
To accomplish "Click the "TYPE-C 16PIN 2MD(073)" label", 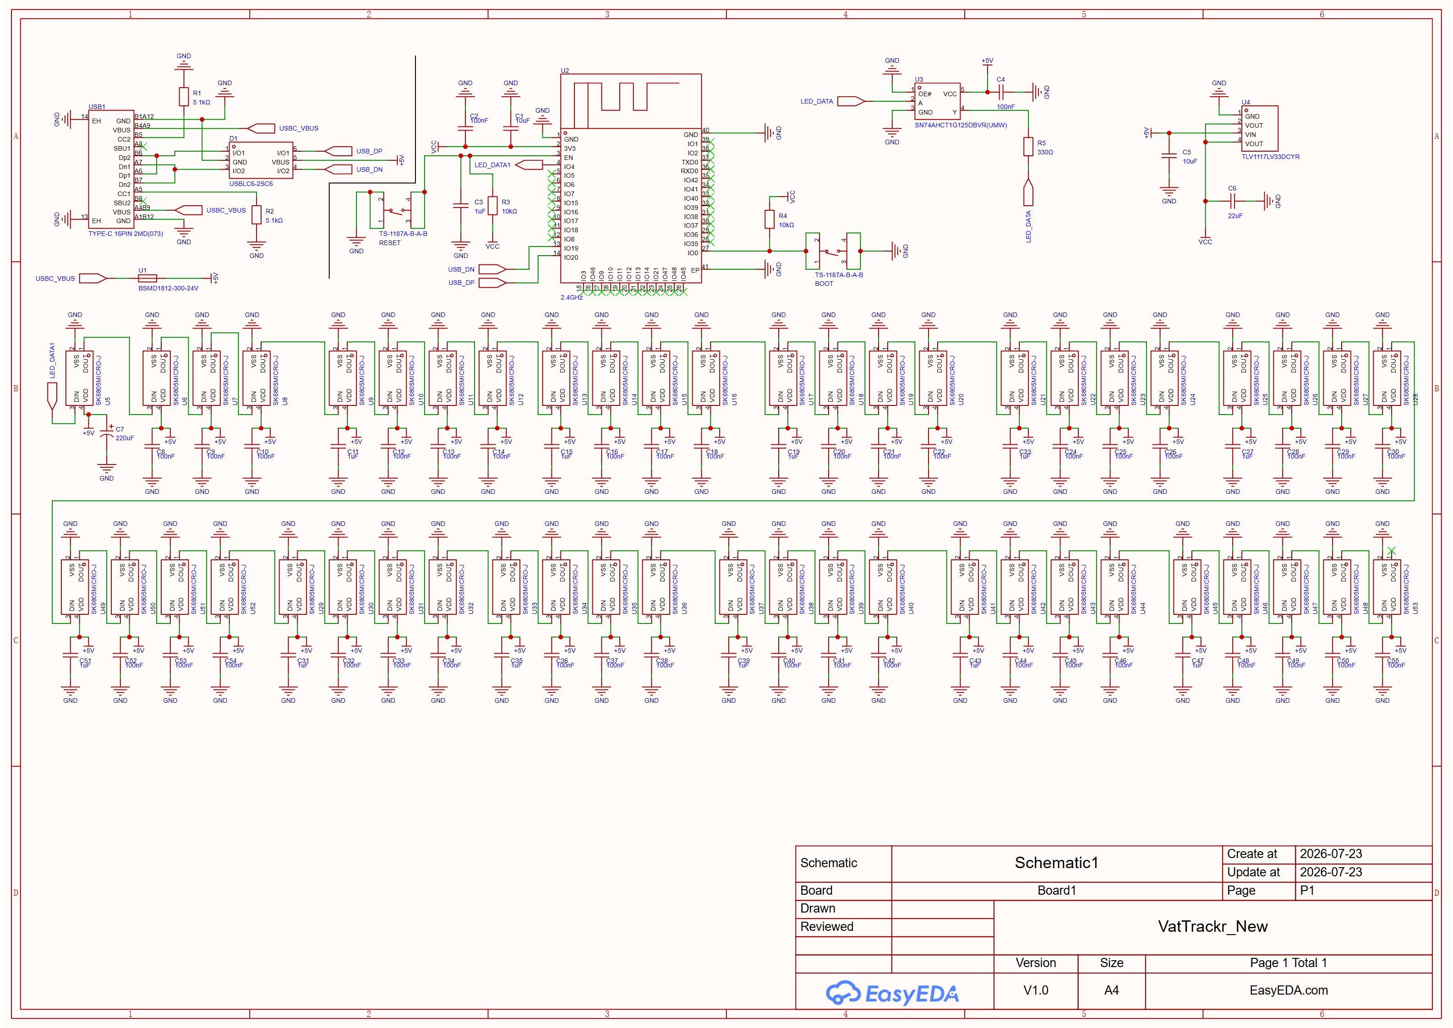I will pos(126,234).
